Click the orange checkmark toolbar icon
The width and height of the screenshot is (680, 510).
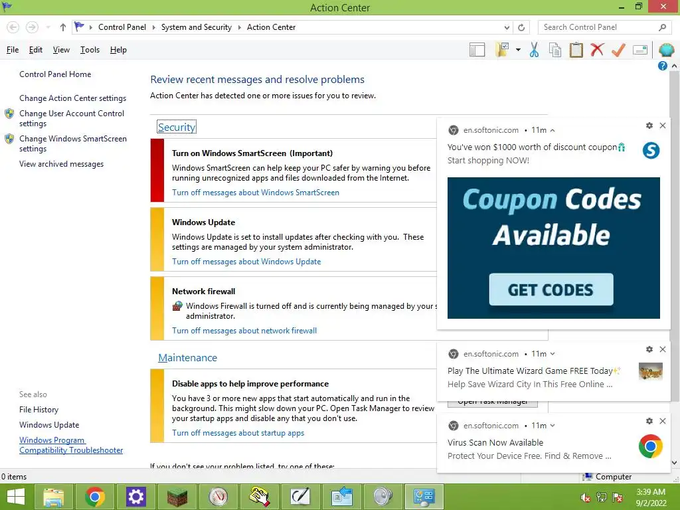(618, 50)
